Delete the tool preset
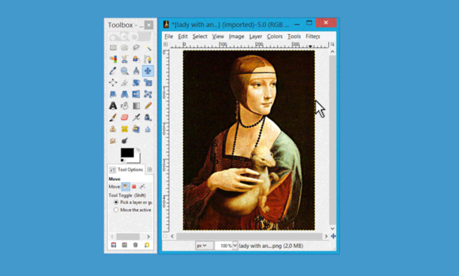The width and height of the screenshot is (459, 276). click(135, 245)
